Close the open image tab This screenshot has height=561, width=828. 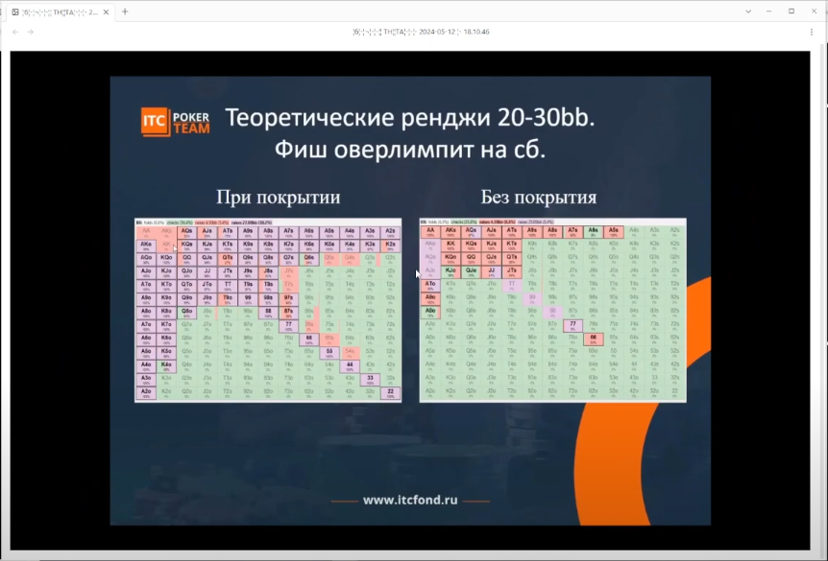tap(106, 12)
